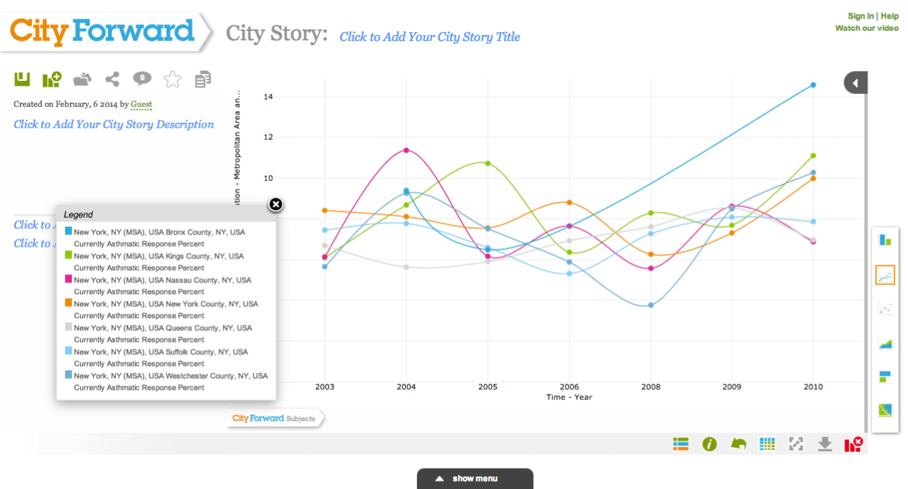Switch to the scatter plot chart type
908x489 pixels.
[885, 309]
